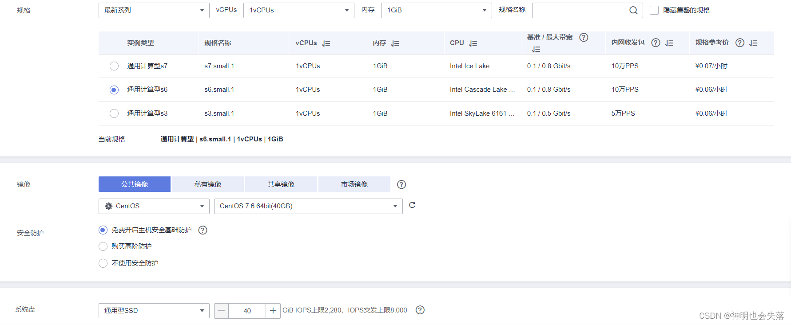Click the s7.small.1 spec name cell
Viewport: 791px width, 324px height.
pos(219,66)
